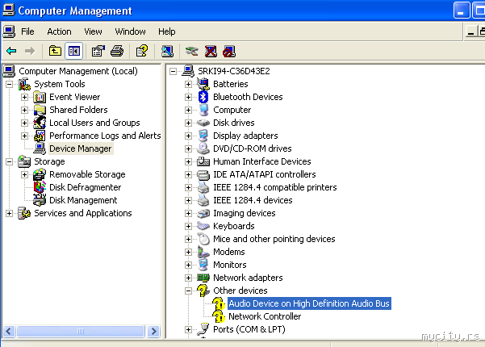Select IEEE 1284.4 devices category
The image size is (485, 347).
(253, 200)
